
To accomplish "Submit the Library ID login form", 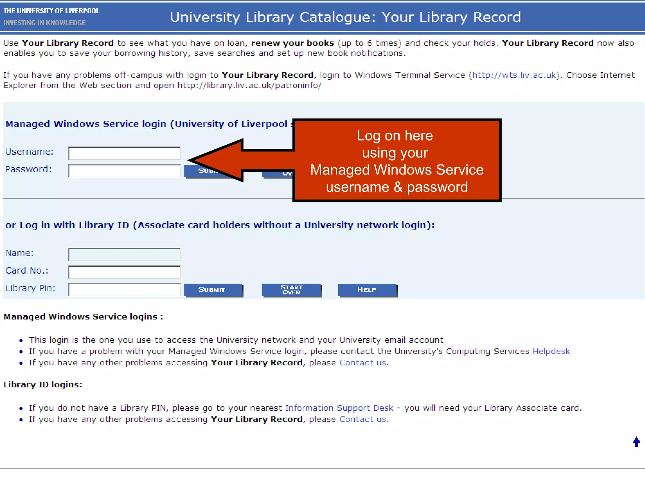I will tap(213, 290).
